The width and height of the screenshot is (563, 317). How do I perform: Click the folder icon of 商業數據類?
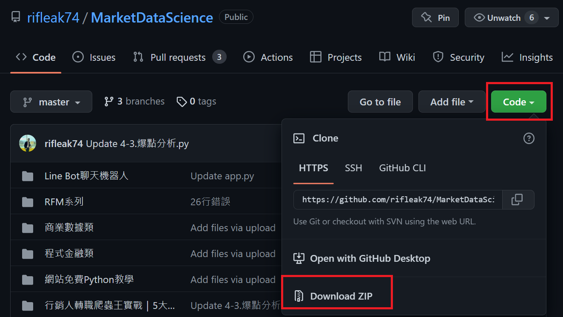pos(28,228)
